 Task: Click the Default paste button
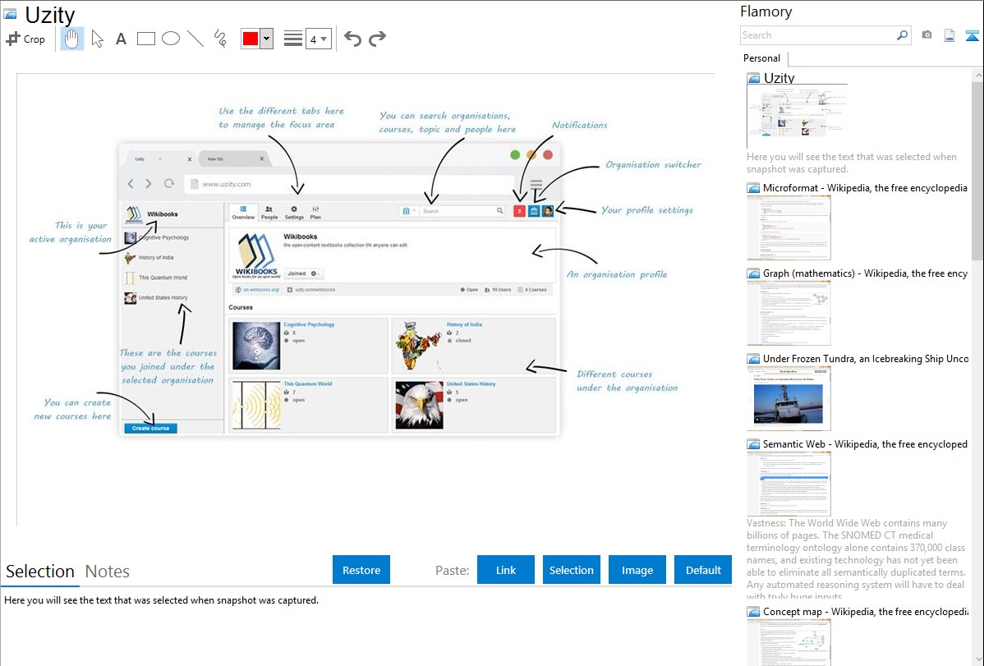703,570
